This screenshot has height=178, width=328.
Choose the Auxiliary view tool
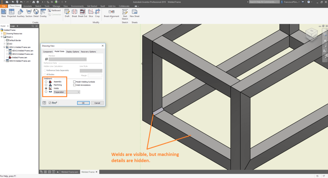[x=20, y=13]
